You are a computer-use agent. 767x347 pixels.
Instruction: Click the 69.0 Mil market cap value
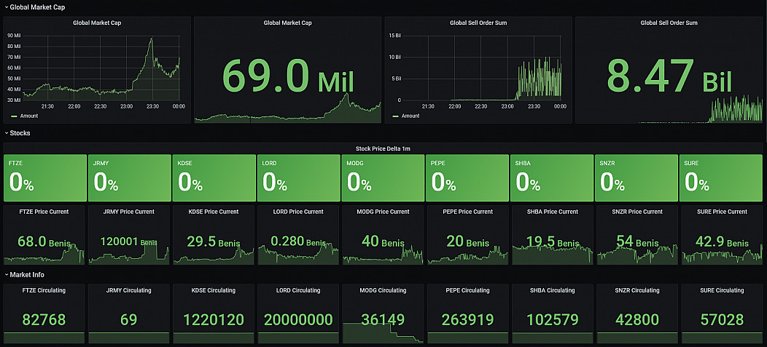tap(287, 76)
